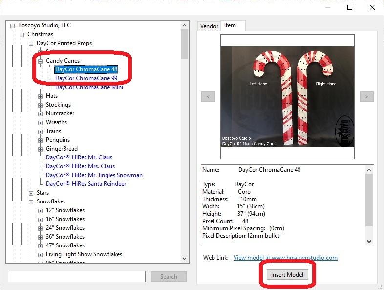Collapse DayCor Printed Props node
Viewport: 384px width, 290px height.
tap(31, 44)
